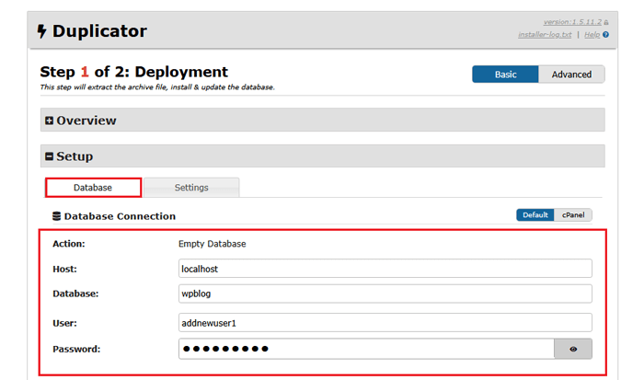The image size is (644, 380).
Task: Click the Overview section header text
Action: [x=86, y=121]
